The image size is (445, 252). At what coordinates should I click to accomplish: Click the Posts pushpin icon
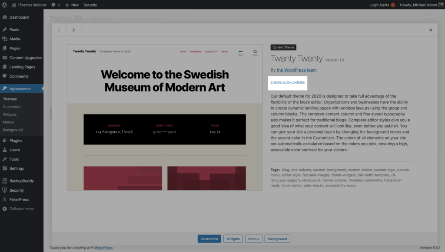tap(4, 29)
